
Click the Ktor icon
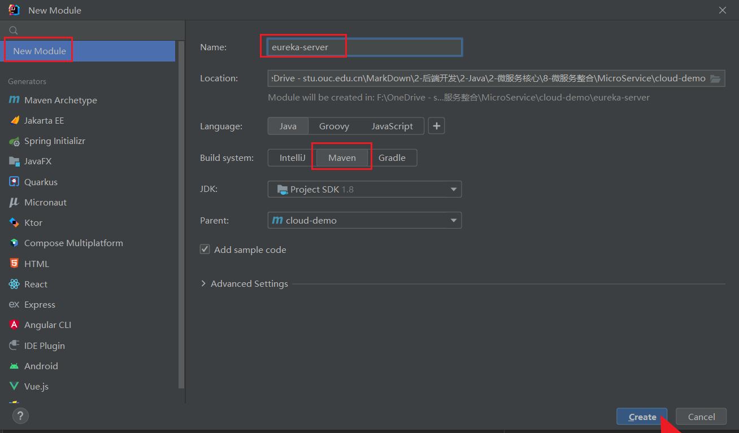pyautogui.click(x=14, y=222)
